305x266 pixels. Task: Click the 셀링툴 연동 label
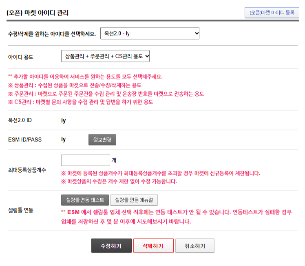[20, 211]
